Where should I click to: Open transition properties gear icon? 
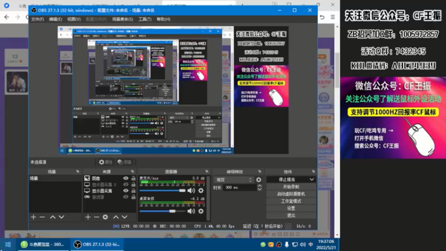pyautogui.click(x=259, y=180)
